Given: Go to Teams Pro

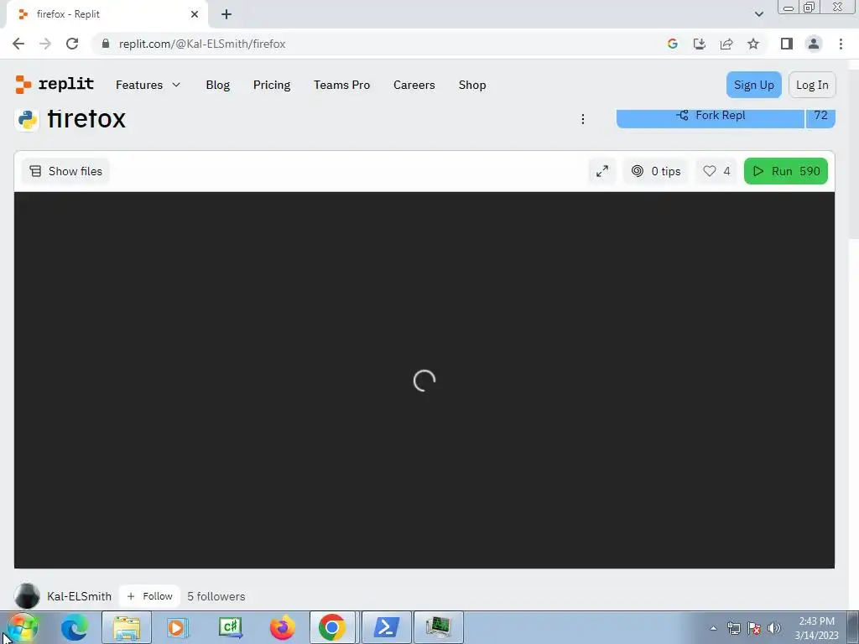Looking at the screenshot, I should tap(342, 85).
